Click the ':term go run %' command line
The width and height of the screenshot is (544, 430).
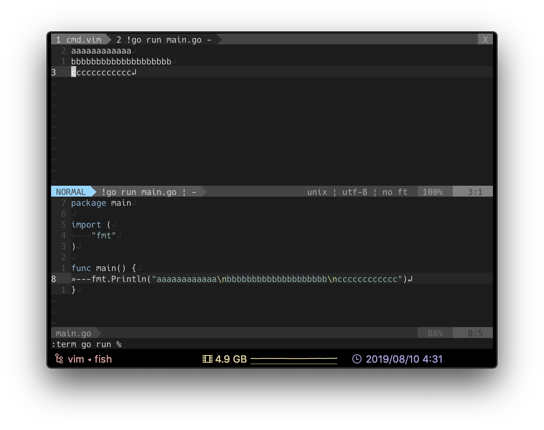tap(86, 344)
